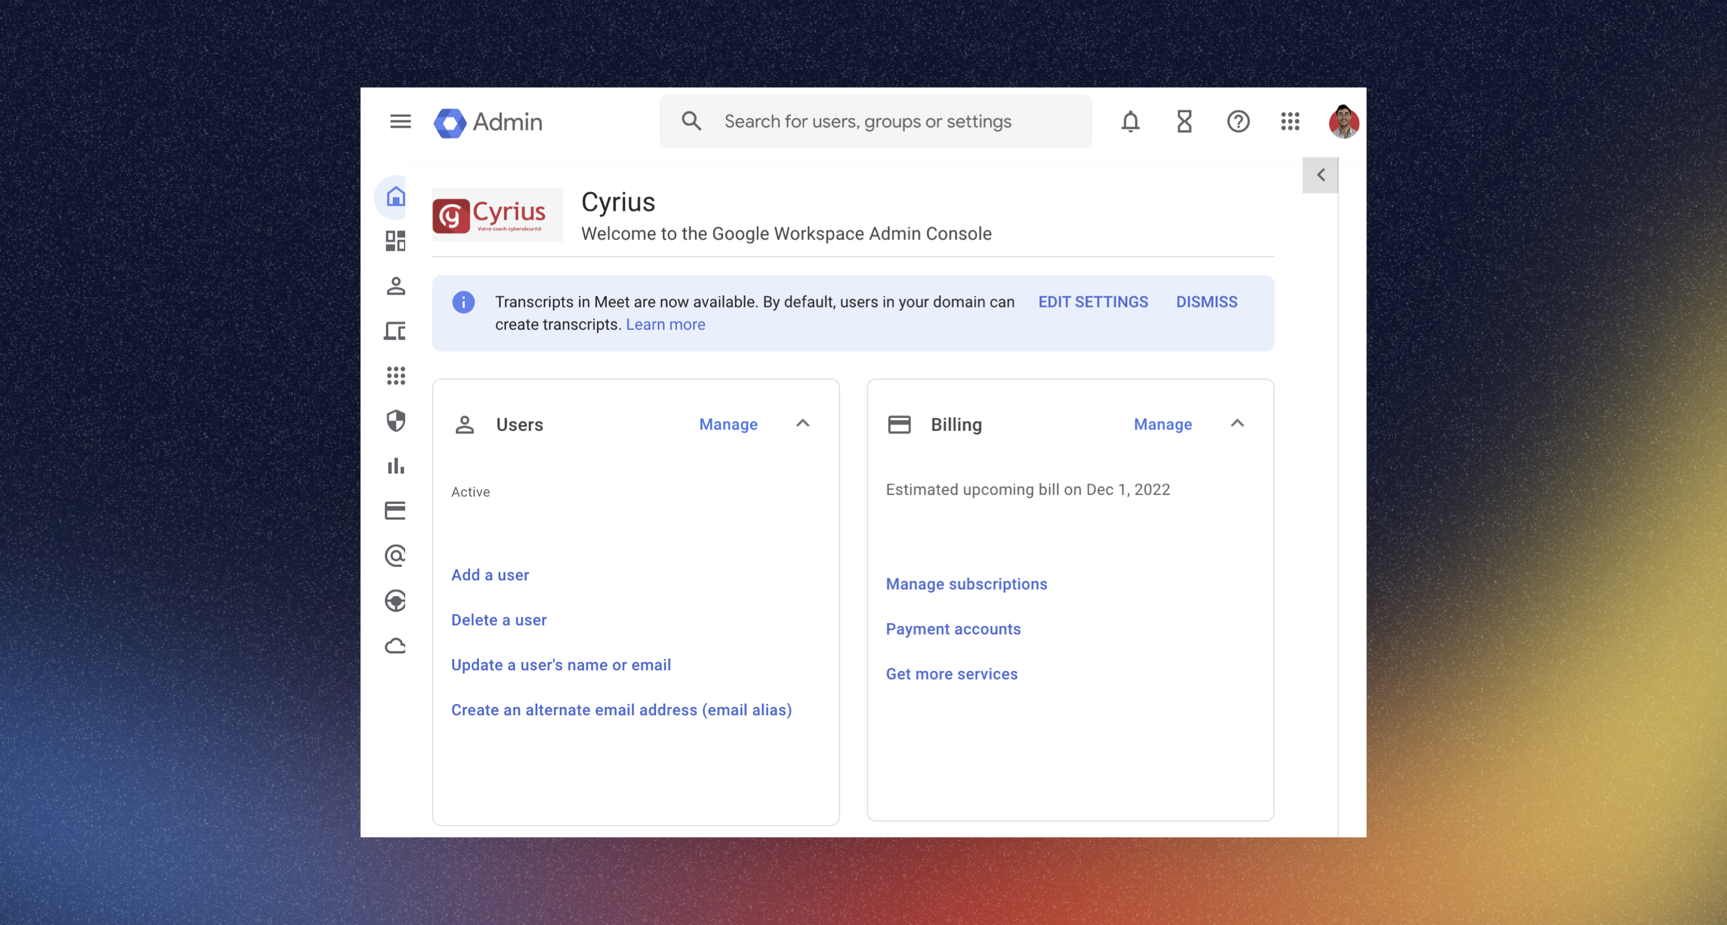Dismiss the Meet transcripts banner
This screenshot has height=925, width=1727.
pyautogui.click(x=1207, y=302)
